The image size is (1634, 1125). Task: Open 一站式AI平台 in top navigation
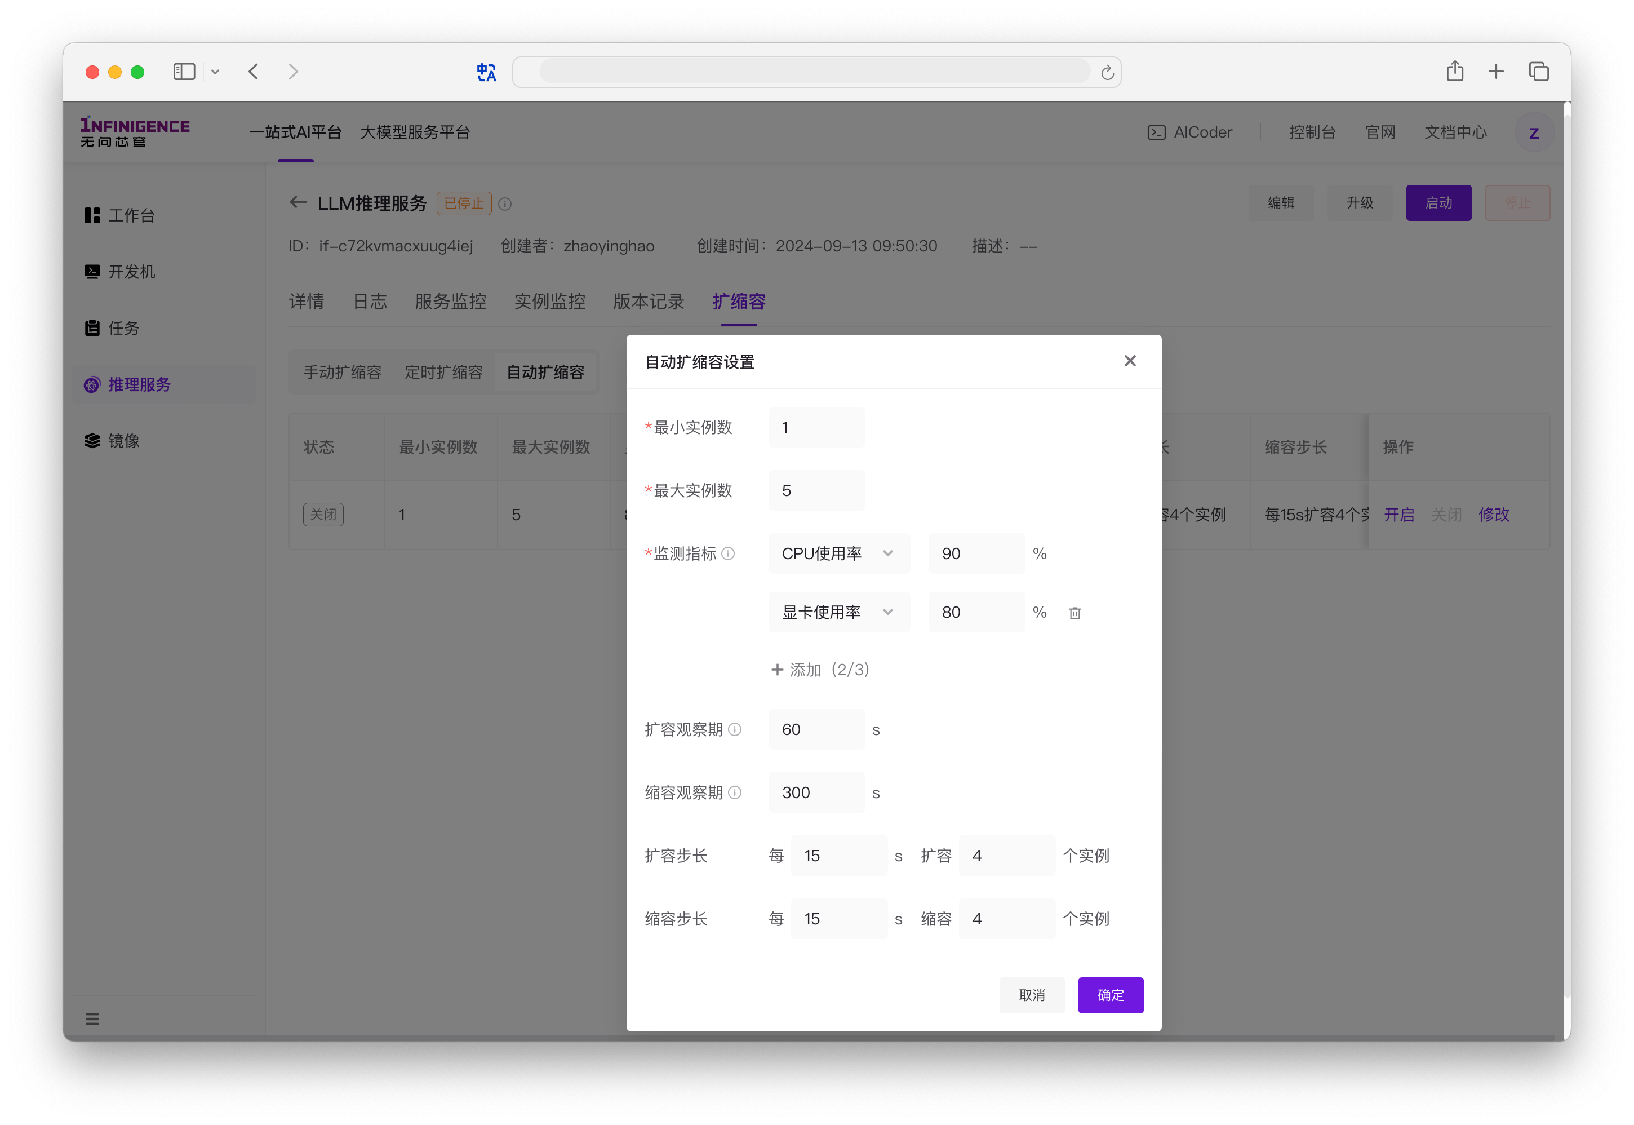point(295,132)
